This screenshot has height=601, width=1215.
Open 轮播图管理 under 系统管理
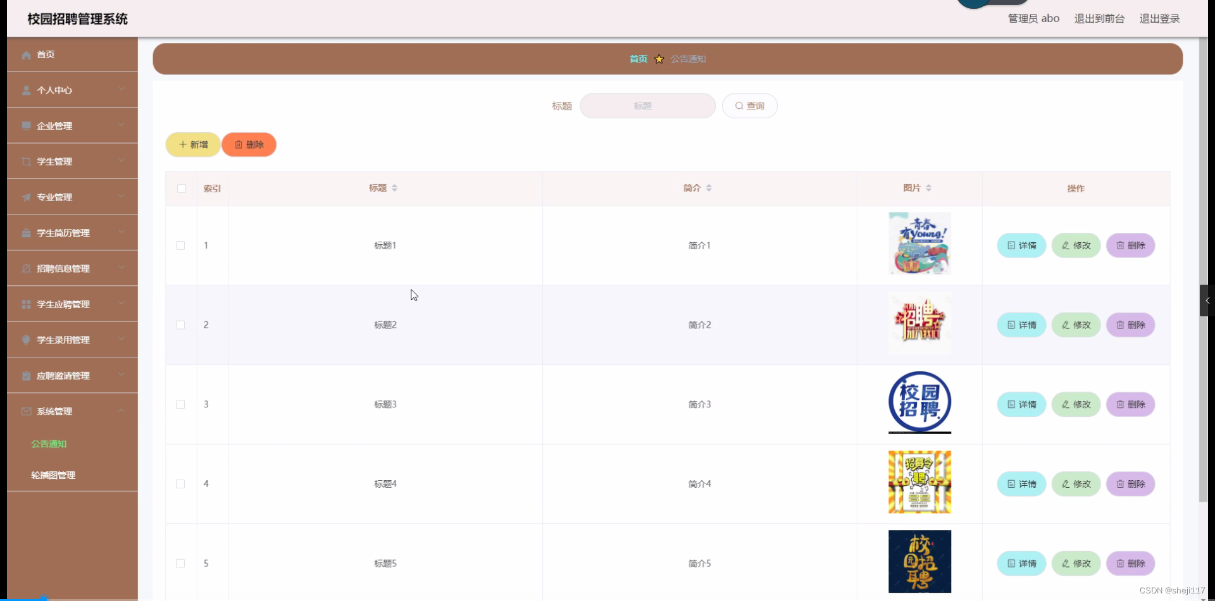coord(53,474)
